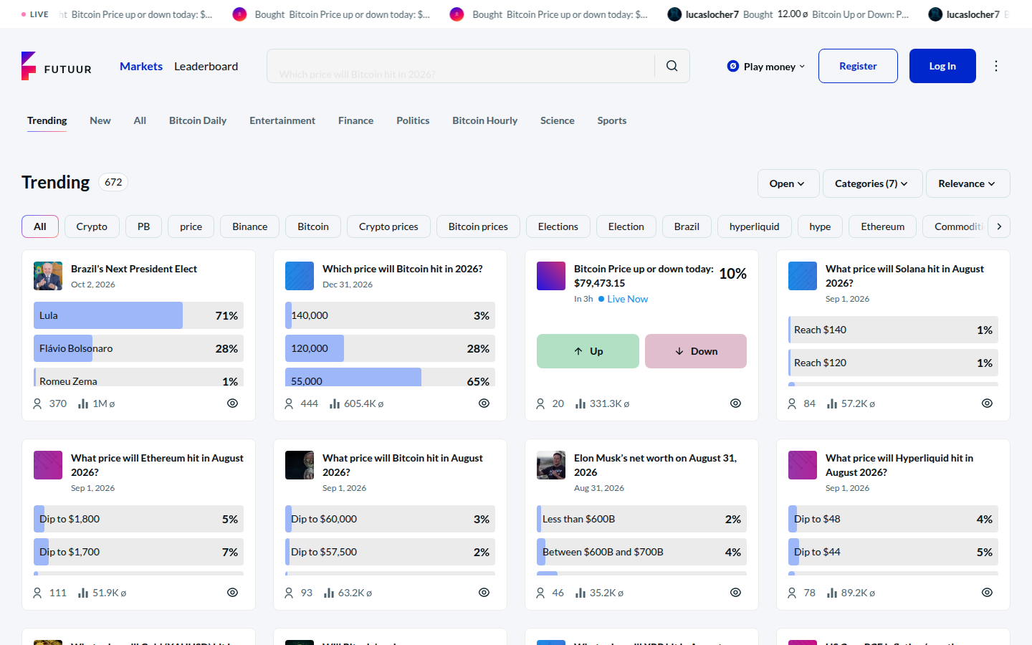Click participants icon on Ethereum August card
Viewport: 1032px width, 645px height.
click(x=37, y=593)
